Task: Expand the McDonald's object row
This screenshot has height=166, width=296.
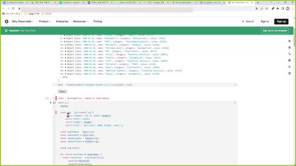Action: pyautogui.click(x=64, y=38)
